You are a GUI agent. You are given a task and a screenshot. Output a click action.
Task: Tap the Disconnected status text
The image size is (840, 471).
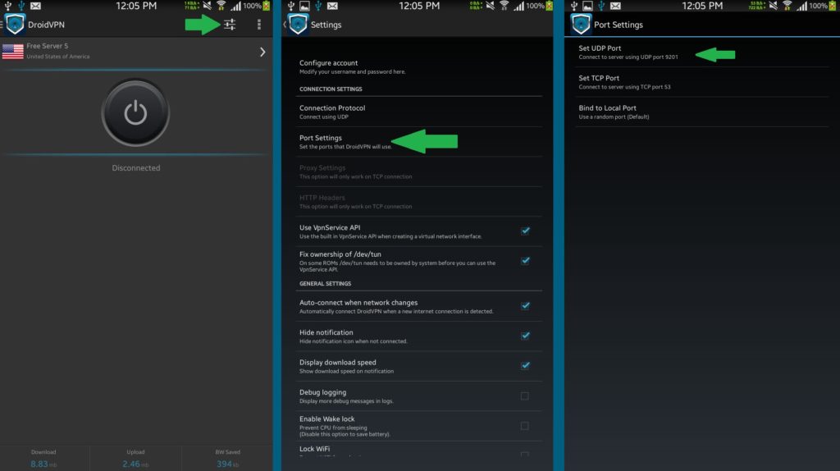136,167
